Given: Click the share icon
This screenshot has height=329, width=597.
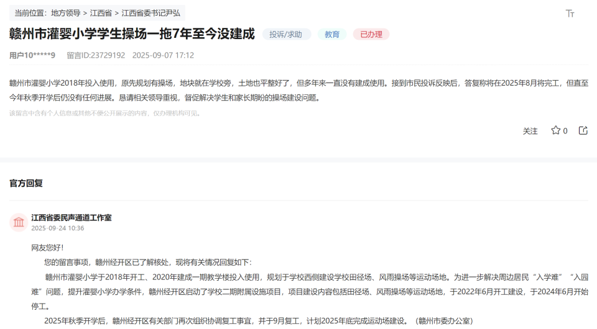Looking at the screenshot, I should tap(583, 130).
